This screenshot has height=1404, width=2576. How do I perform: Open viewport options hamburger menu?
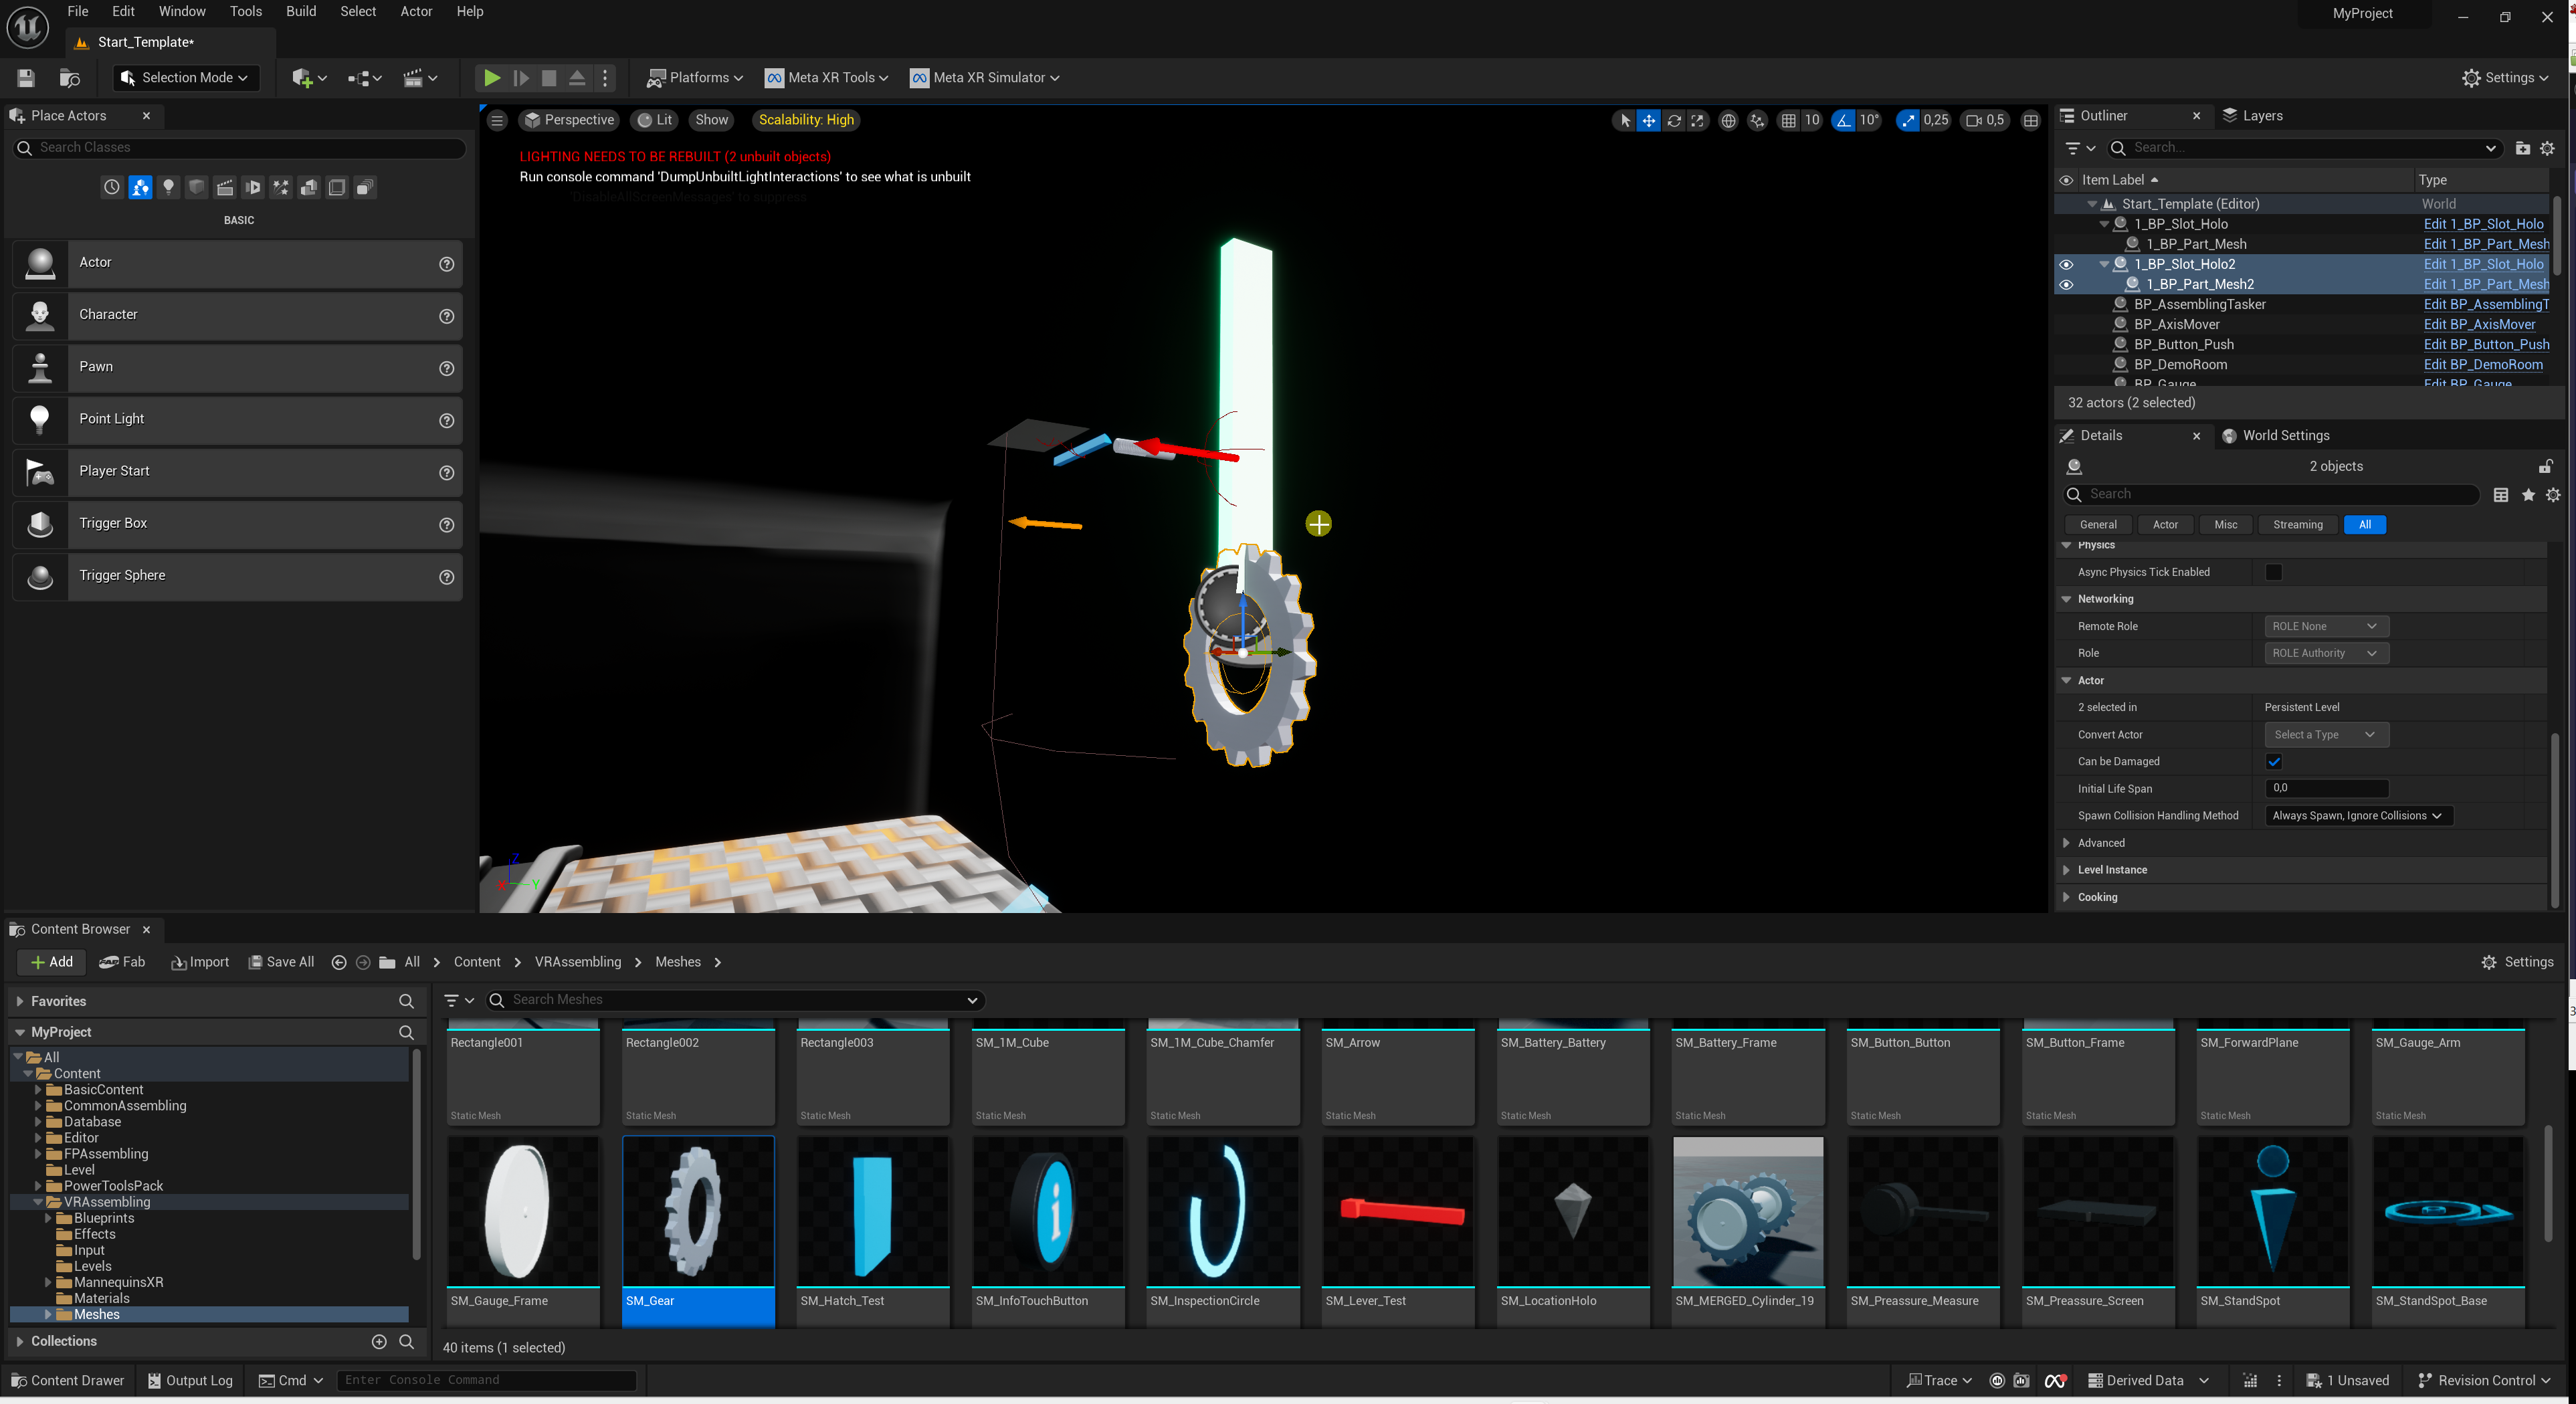(x=497, y=120)
